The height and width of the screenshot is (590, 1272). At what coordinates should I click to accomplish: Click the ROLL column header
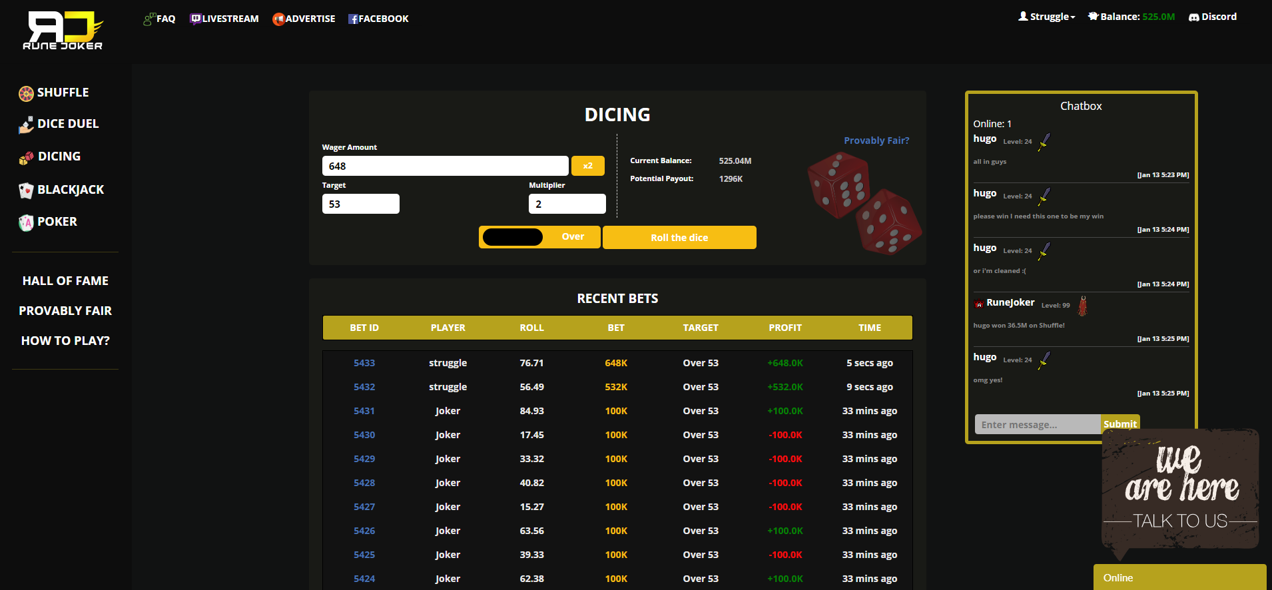click(532, 328)
